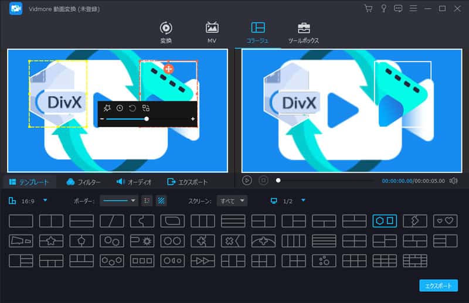This screenshot has height=303, width=469.
Task: Open the ボーダー line style dropdown
Action: click(x=119, y=200)
